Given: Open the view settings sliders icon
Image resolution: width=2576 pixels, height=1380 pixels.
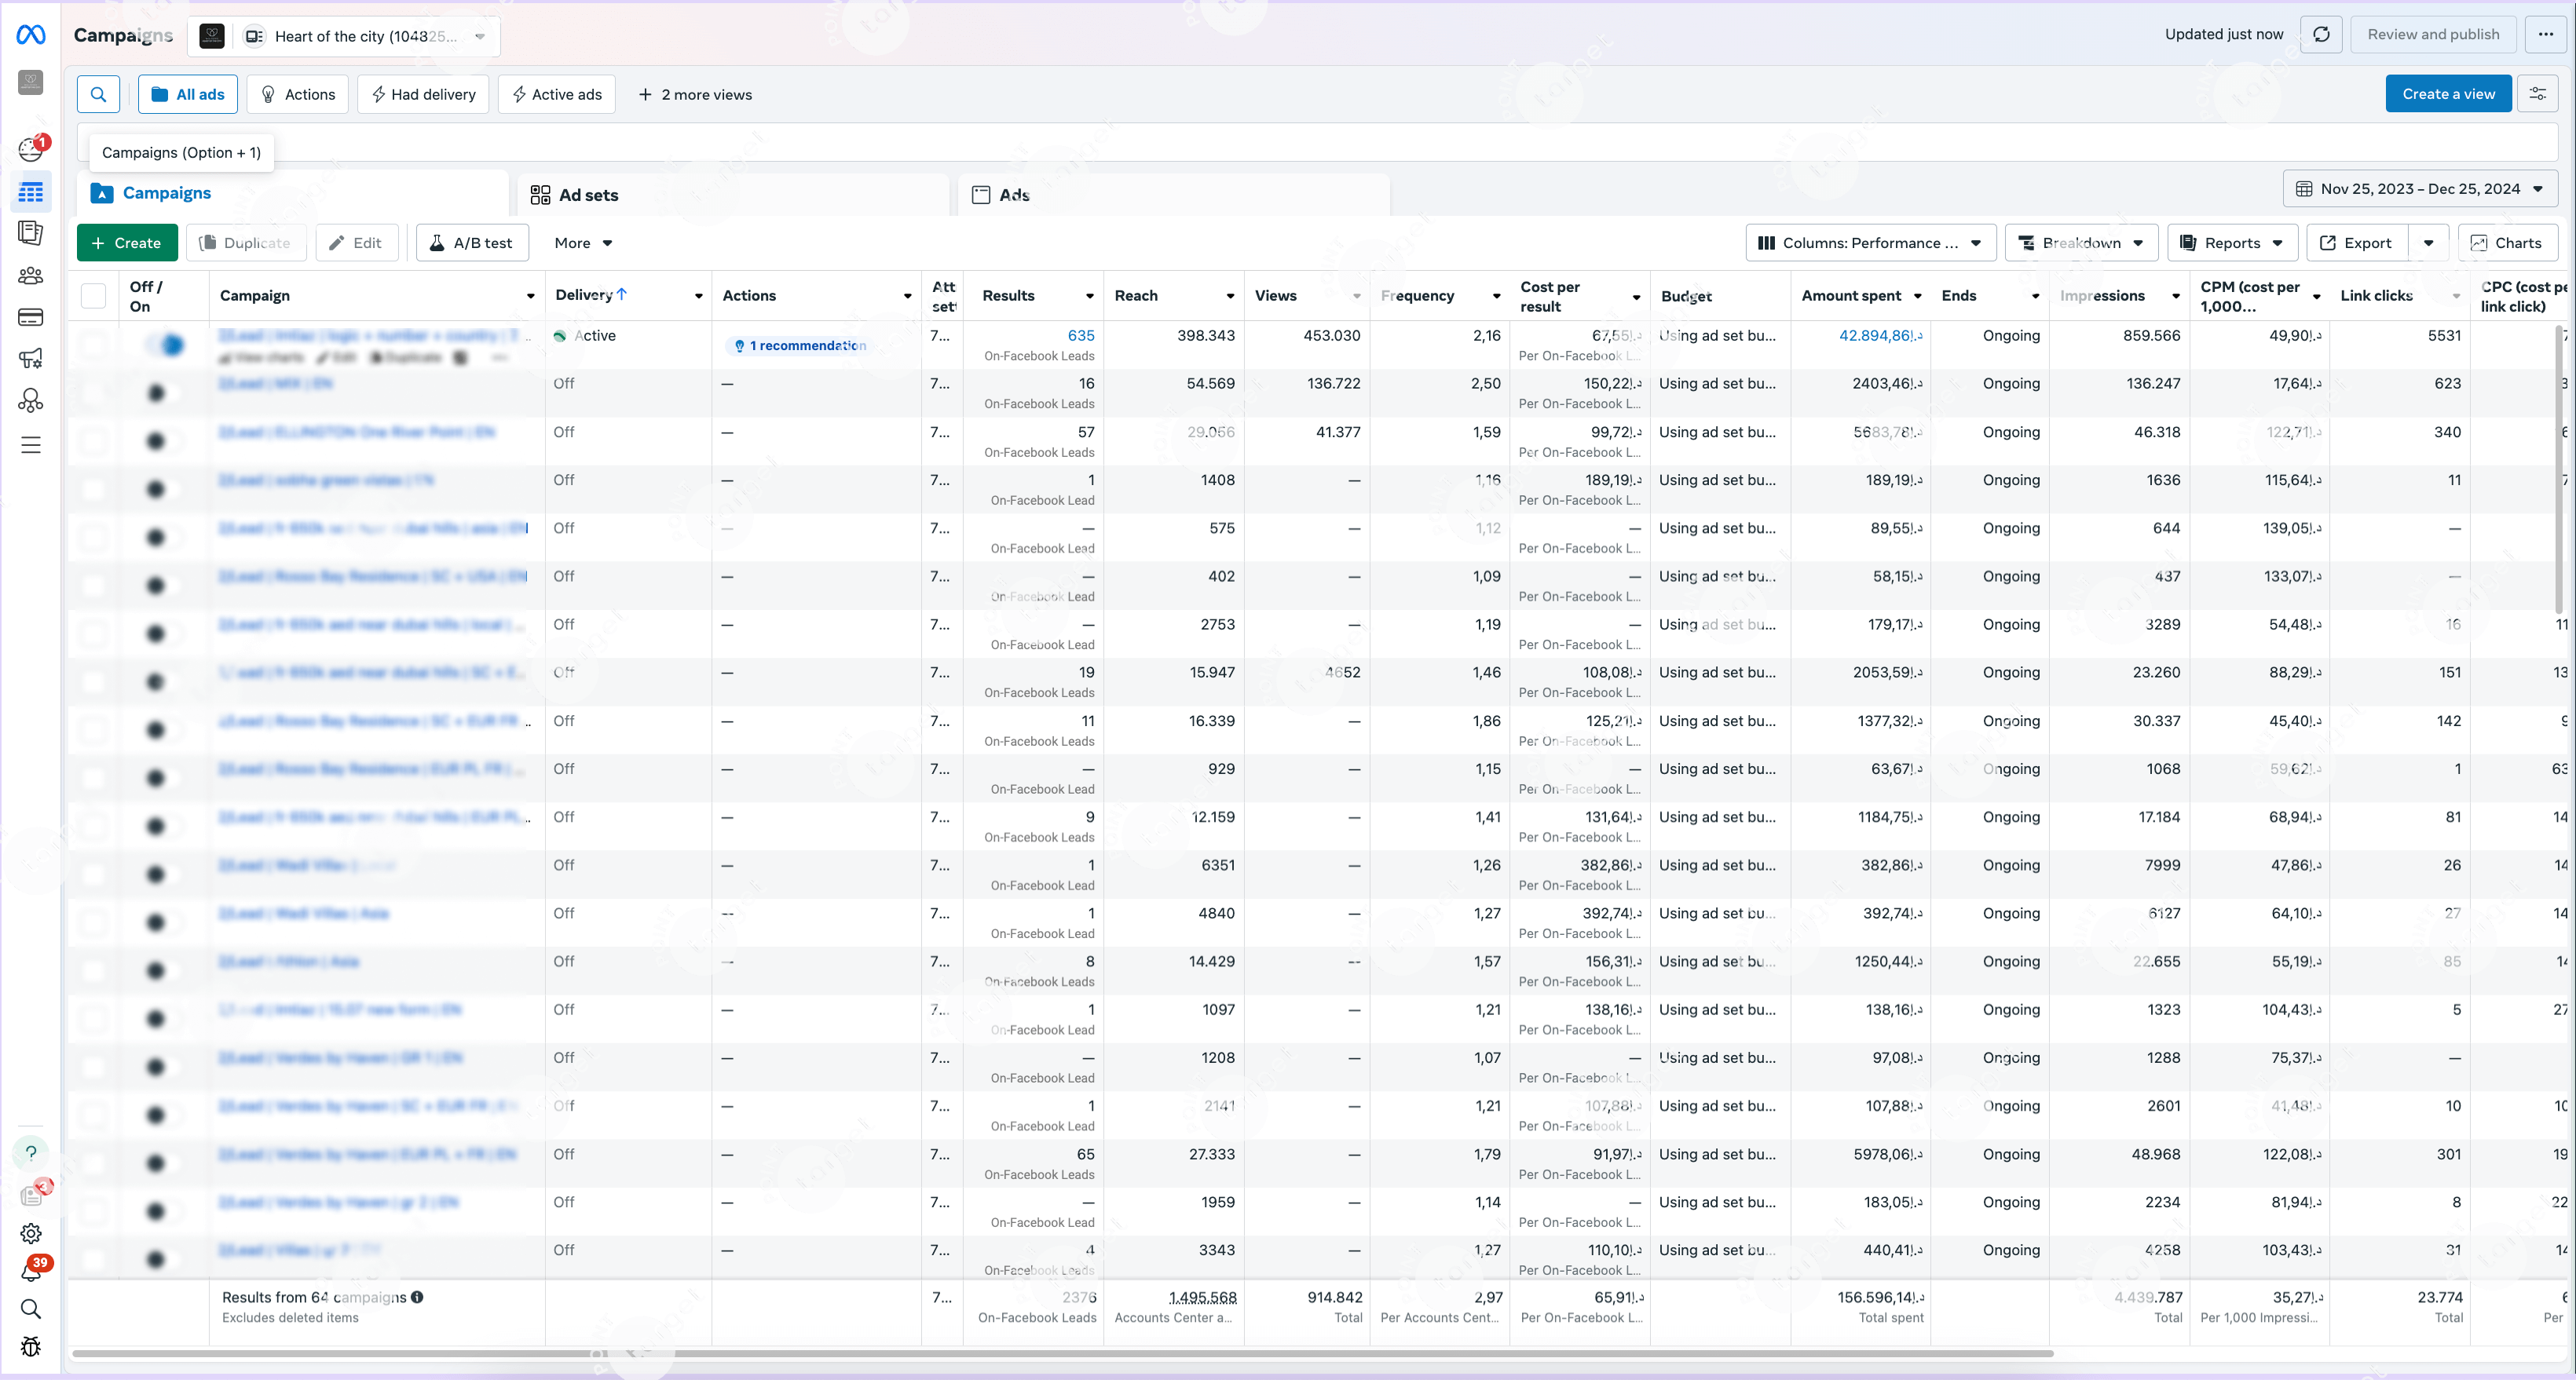Looking at the screenshot, I should (x=2537, y=94).
